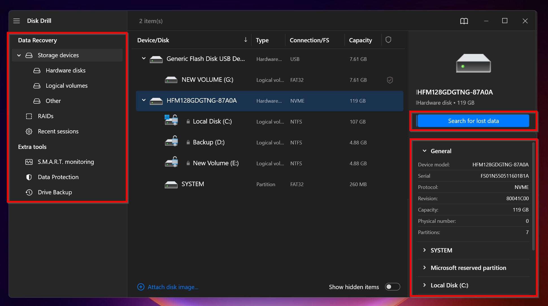Select the Backup (D:) logical volume

point(208,142)
